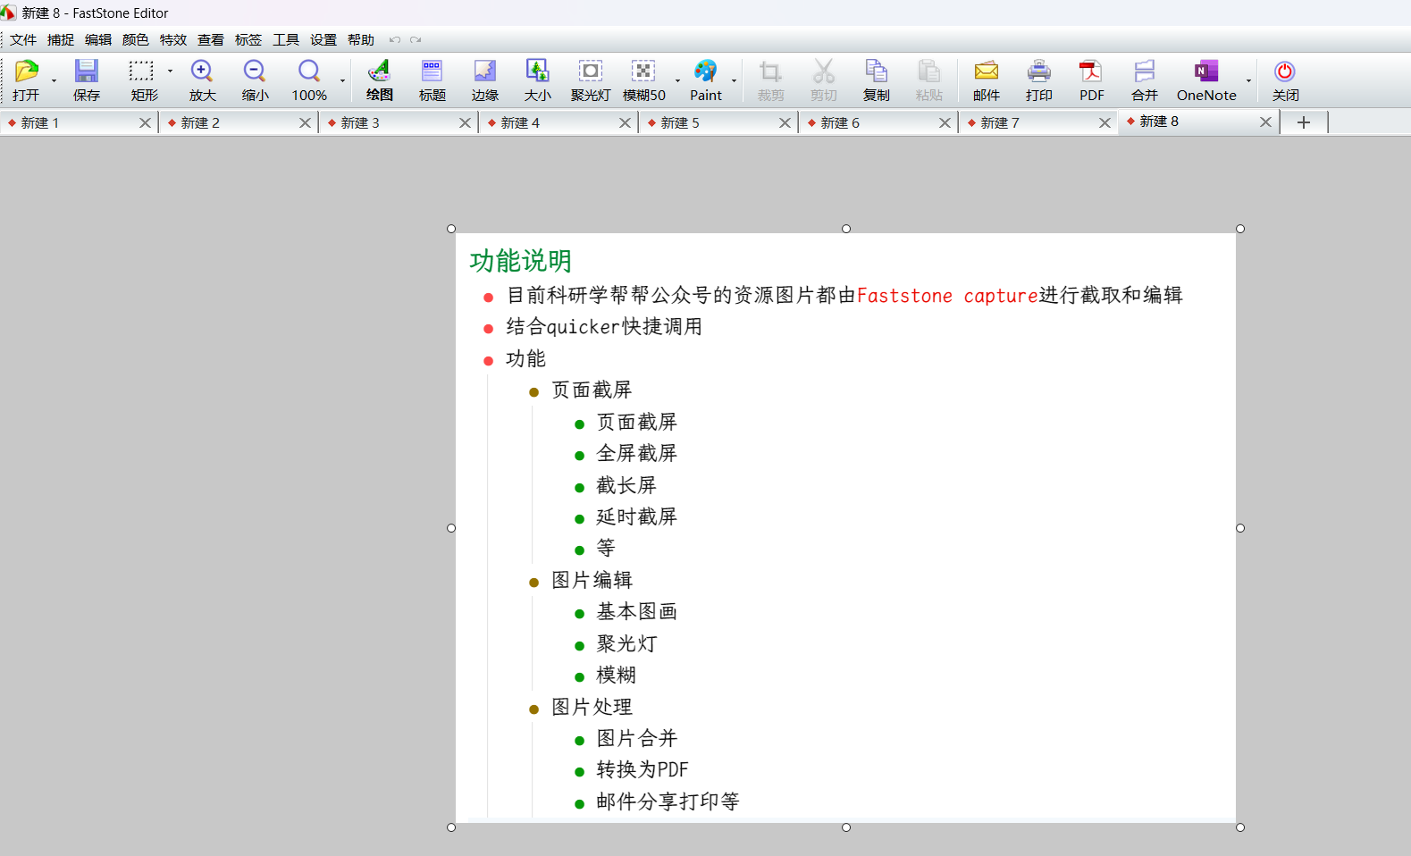Click the 功能说明 heading in the image
The width and height of the screenshot is (1411, 856).
click(521, 261)
